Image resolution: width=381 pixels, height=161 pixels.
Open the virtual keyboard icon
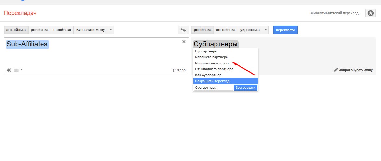click(16, 70)
